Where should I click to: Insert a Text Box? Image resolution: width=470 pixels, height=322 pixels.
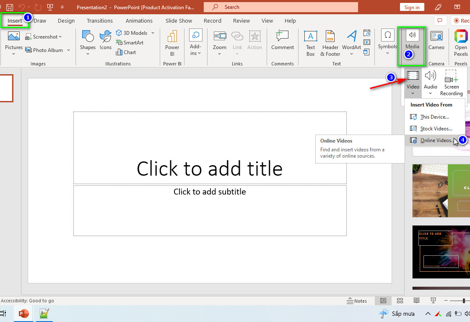[311, 44]
